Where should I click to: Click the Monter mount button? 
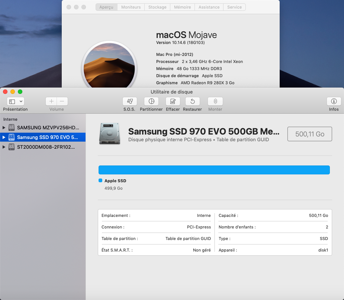[x=215, y=101]
